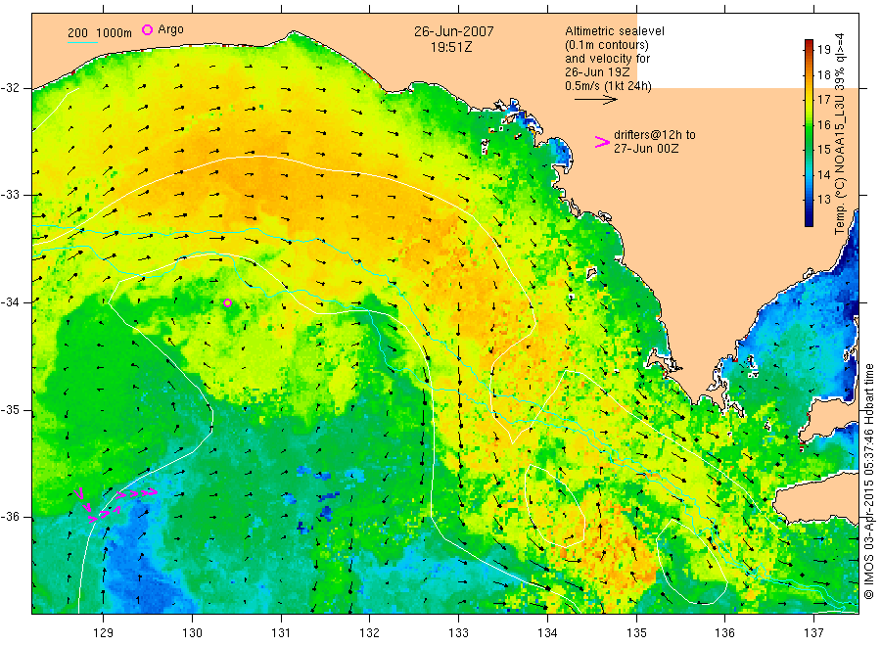Click the IMOS copyright vertical text
Screen dimensions: 881x646
tap(869, 481)
